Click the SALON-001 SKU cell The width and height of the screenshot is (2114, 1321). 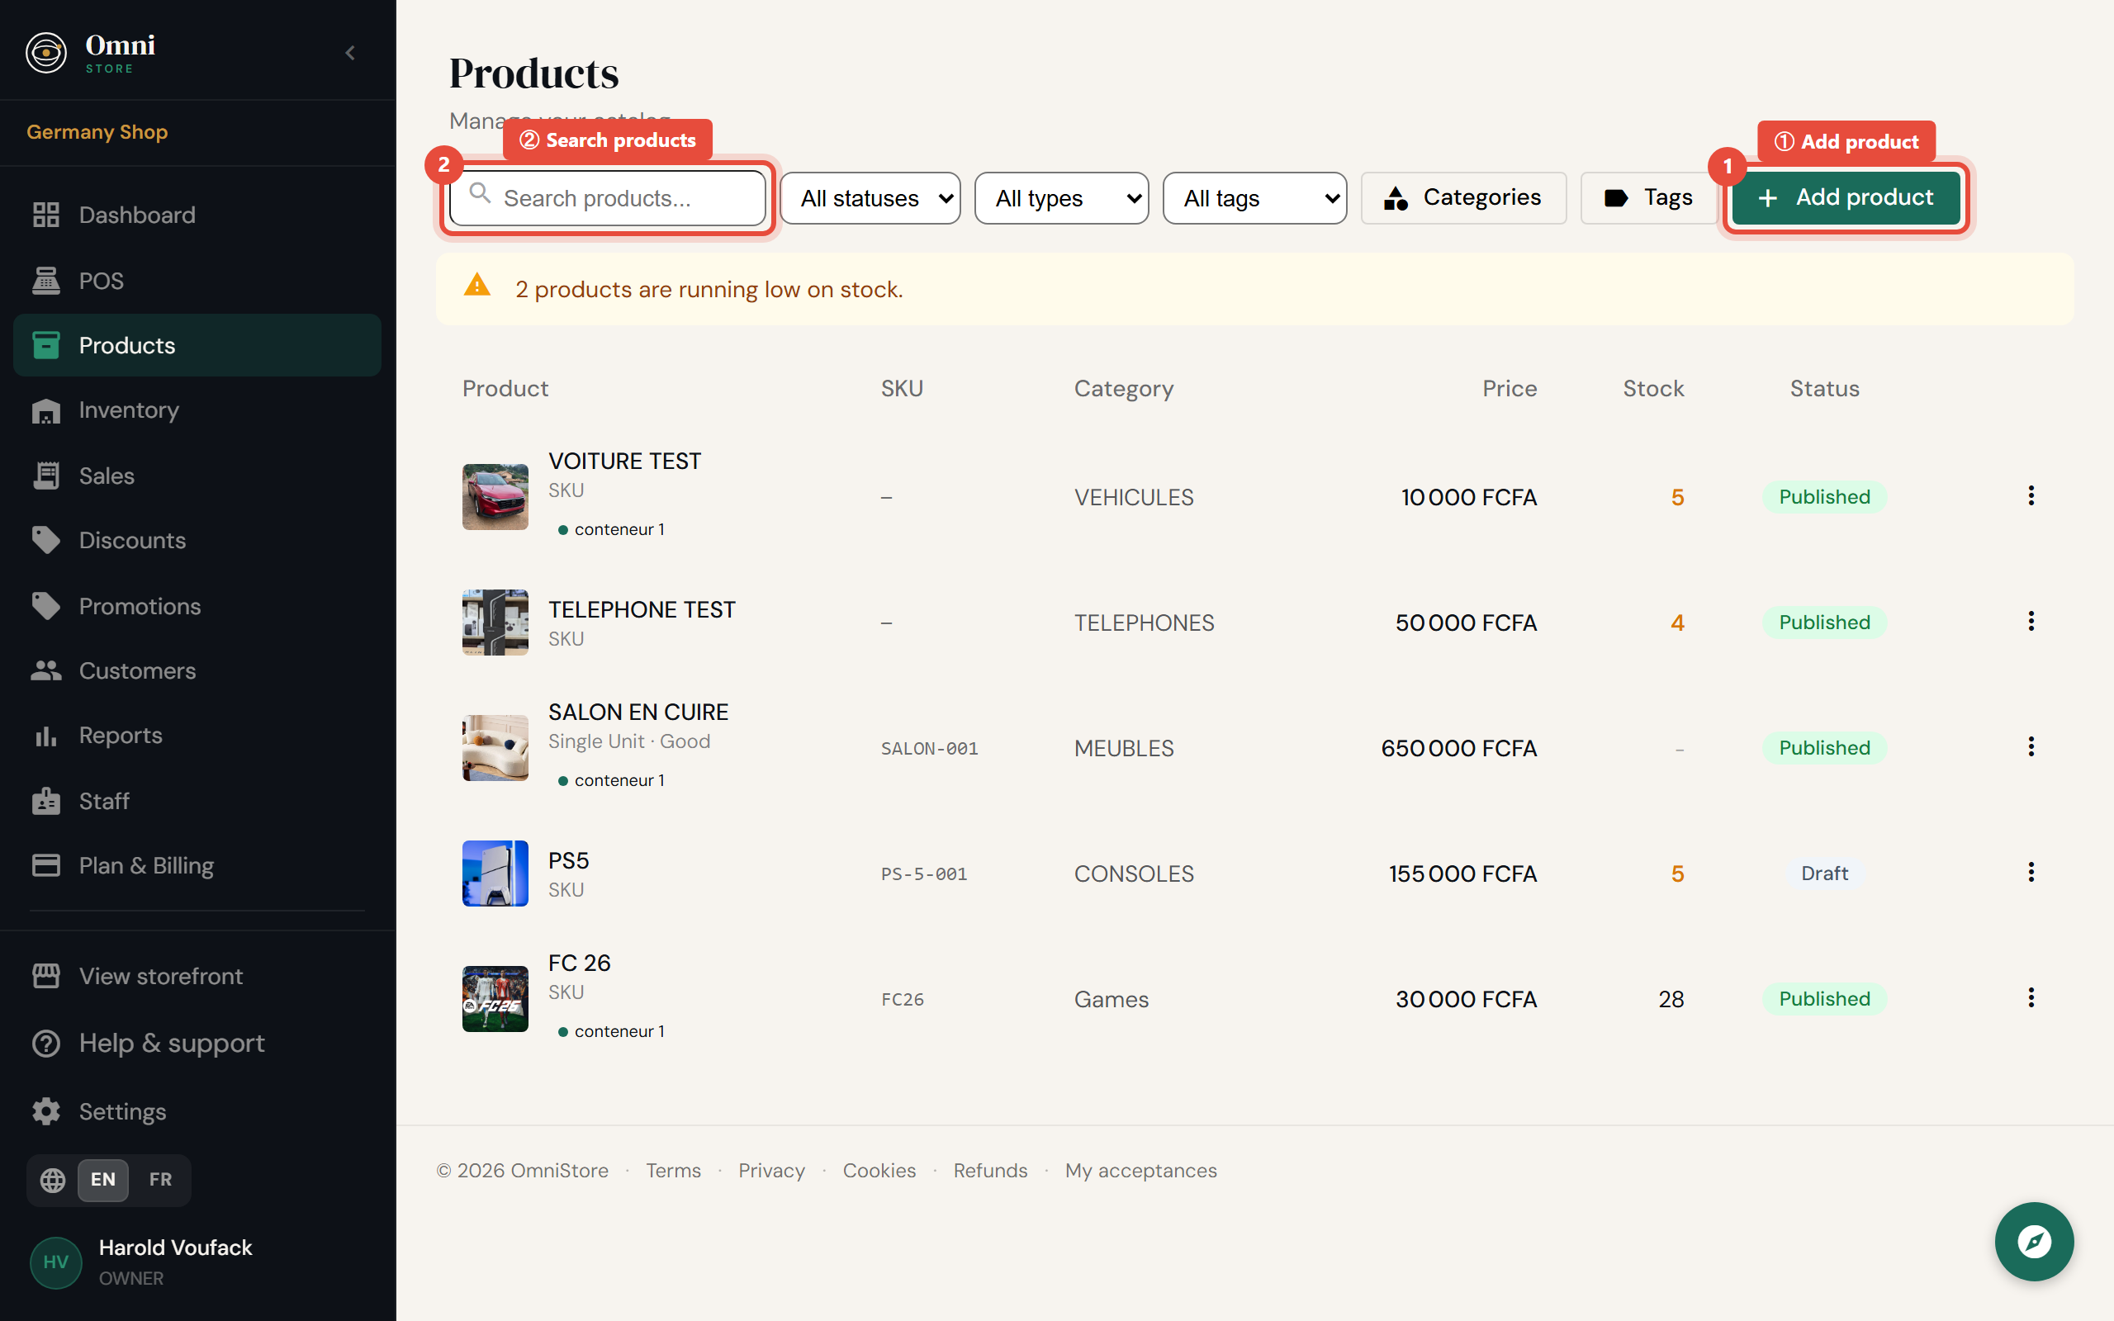pos(930,749)
